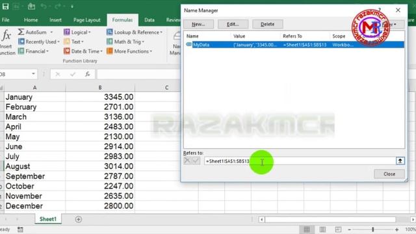Open the Date & Time functions icon
The image size is (416, 234).
pos(67,51)
